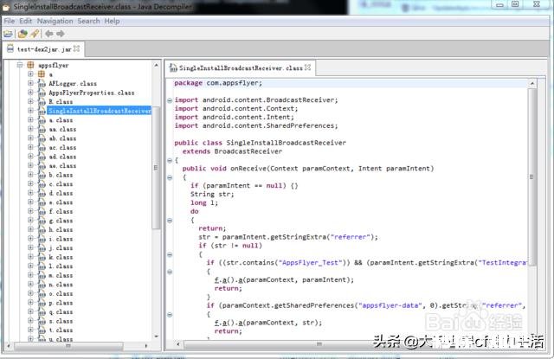Click the code editor scroll-up arrow
554x359 pixels.
coord(532,83)
